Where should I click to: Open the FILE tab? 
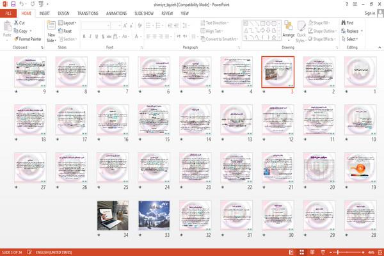pyautogui.click(x=8, y=13)
